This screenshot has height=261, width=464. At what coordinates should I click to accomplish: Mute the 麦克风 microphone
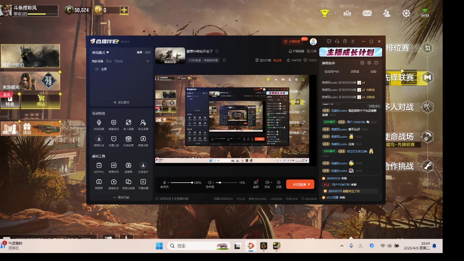pos(165,182)
